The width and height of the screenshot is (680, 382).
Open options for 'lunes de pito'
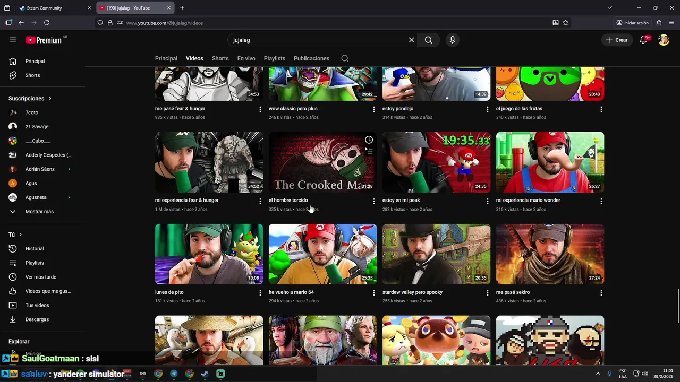pyautogui.click(x=260, y=293)
